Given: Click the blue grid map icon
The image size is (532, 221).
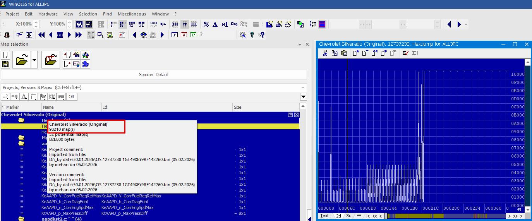Looking at the screenshot, I should (x=60, y=35).
